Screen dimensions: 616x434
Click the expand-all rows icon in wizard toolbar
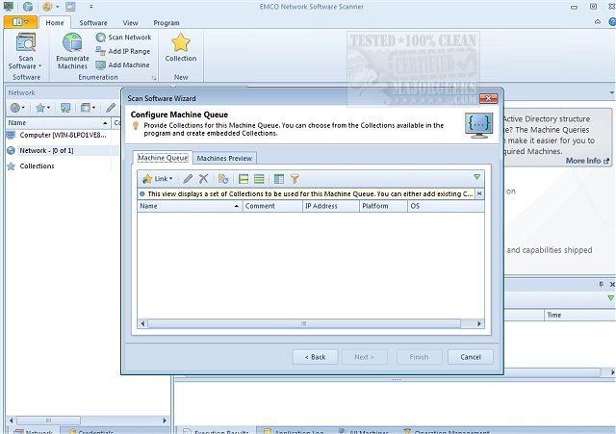tap(244, 179)
